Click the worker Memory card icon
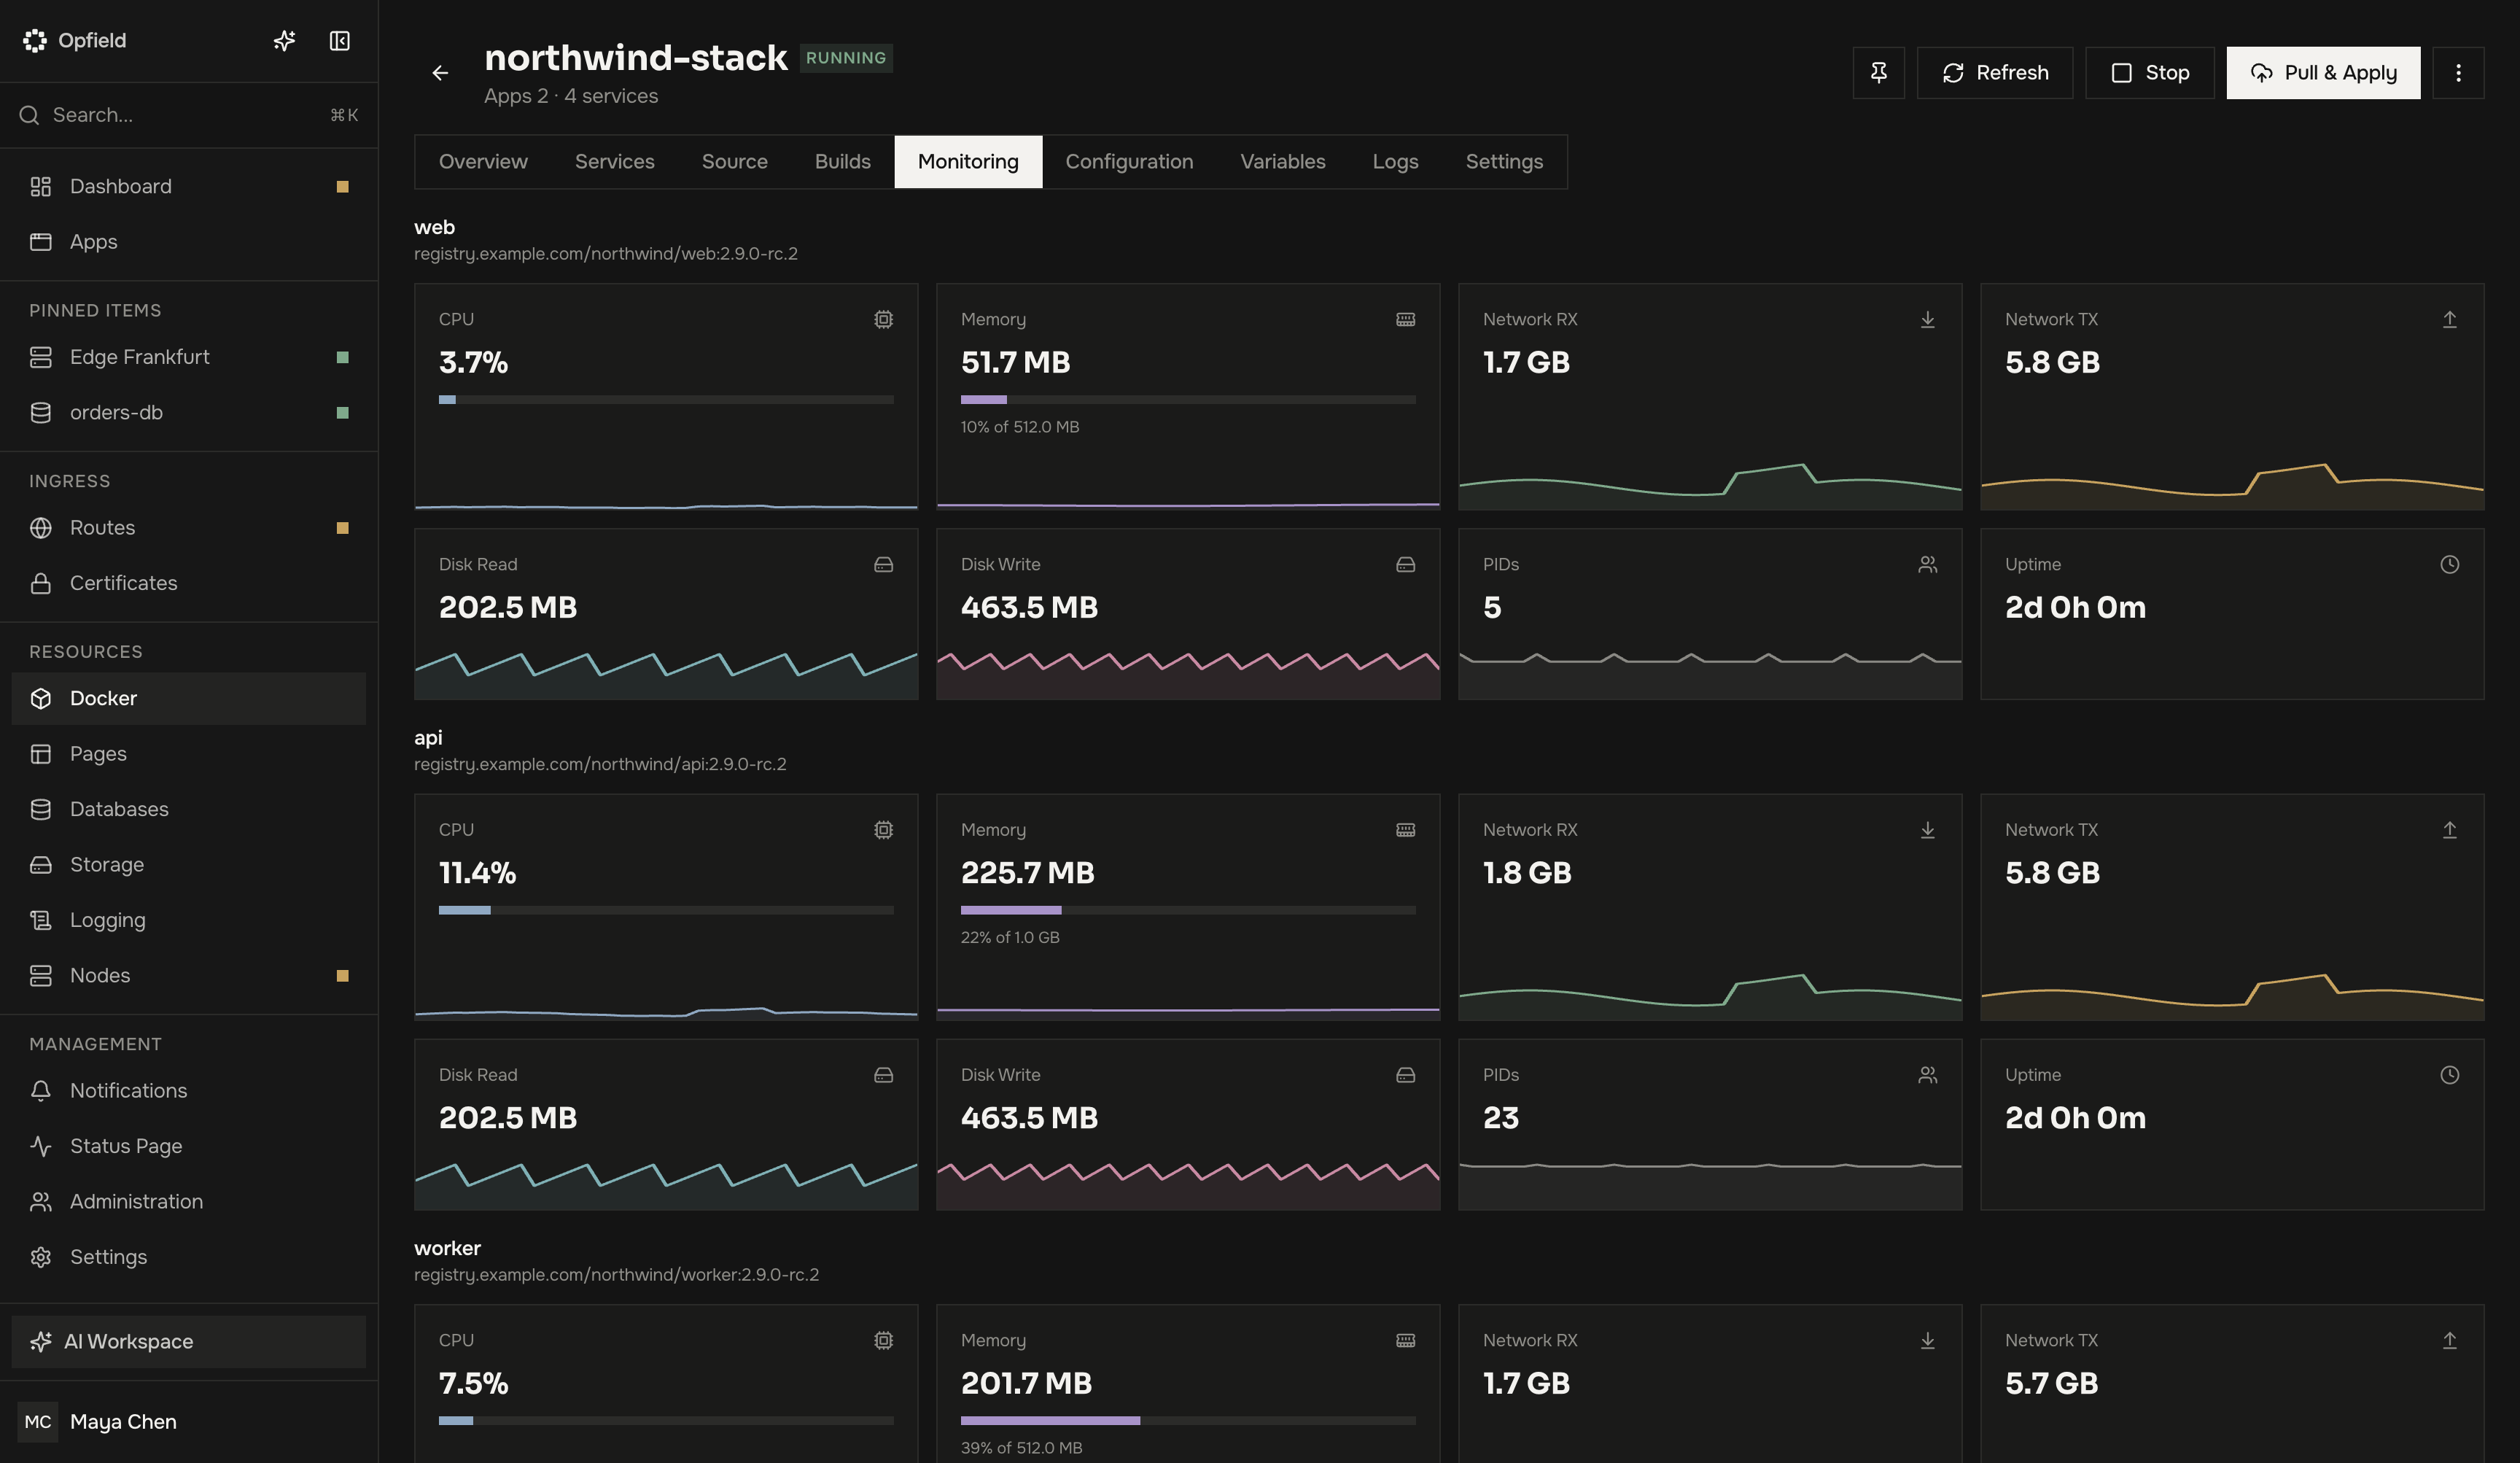The image size is (2520, 1463). click(x=1405, y=1341)
